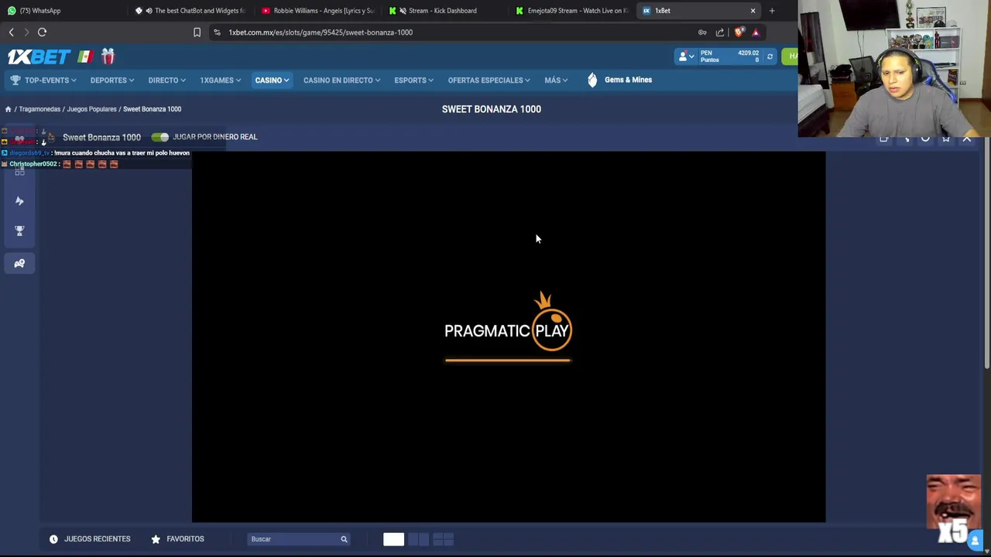Expand the TOP-EVENTS dropdown
This screenshot has width=991, height=557.
click(x=50, y=80)
